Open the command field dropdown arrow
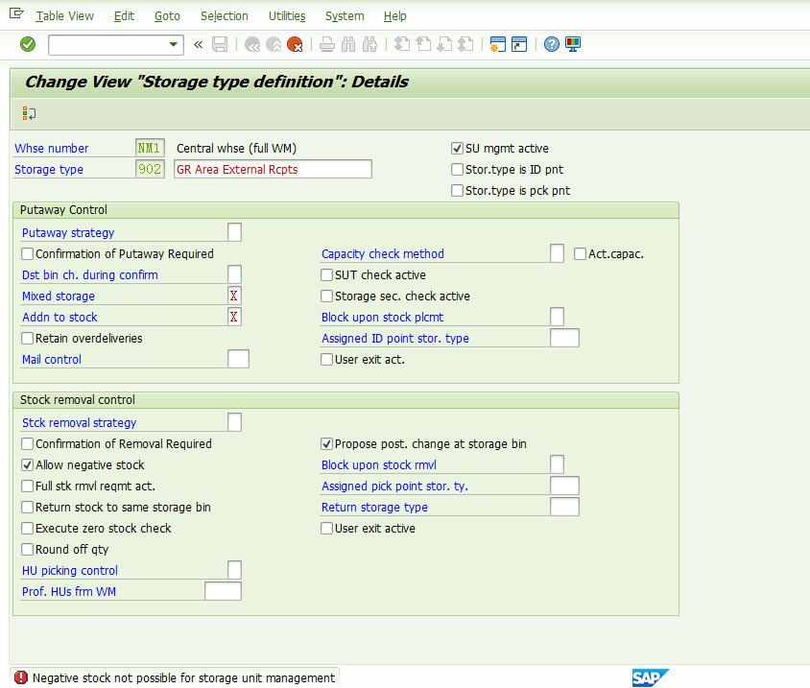 [x=174, y=44]
